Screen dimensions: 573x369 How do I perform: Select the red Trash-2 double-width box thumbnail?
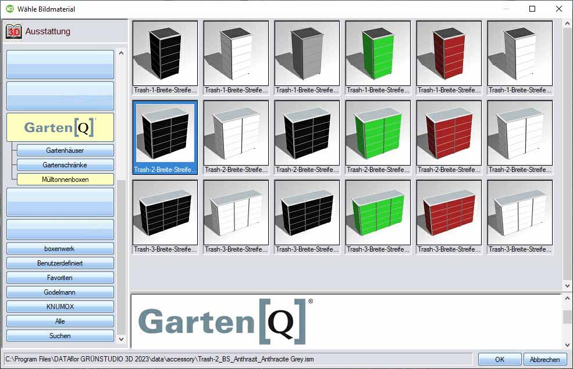coord(449,133)
